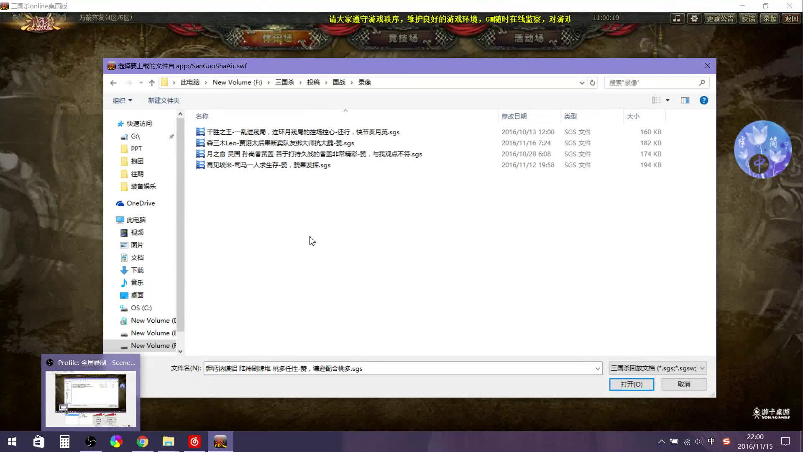This screenshot has width=803, height=452.
Task: Open File Explorer from the taskbar
Action: click(x=168, y=442)
